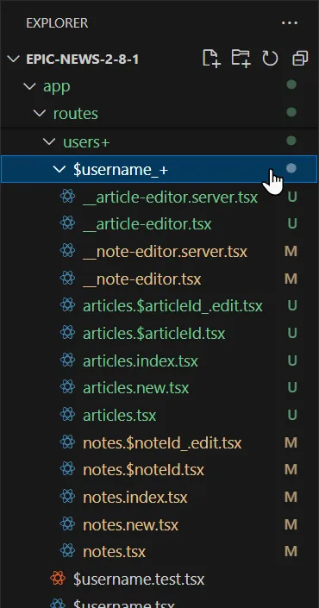Click React icon beside __note-editor.tsx
Viewport: 319px width, 608px height.
coord(67,278)
